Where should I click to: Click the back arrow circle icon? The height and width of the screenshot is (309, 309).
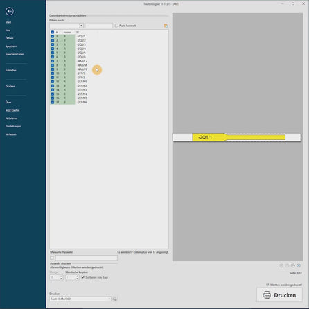click(10, 11)
